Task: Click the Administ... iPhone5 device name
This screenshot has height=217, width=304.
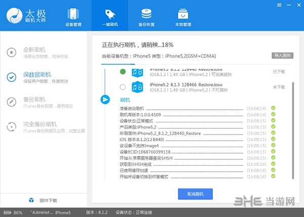Action: coord(50,212)
